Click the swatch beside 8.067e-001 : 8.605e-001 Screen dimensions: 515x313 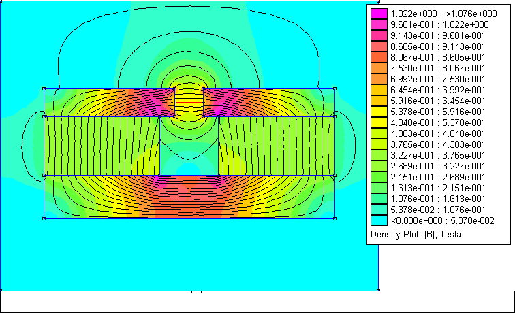pyautogui.click(x=379, y=57)
